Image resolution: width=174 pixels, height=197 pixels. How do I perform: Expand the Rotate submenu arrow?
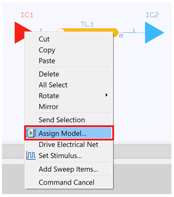(106, 95)
